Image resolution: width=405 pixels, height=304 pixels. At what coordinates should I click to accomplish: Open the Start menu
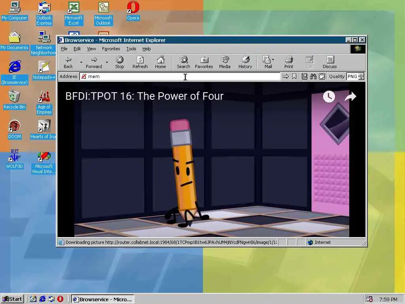pyautogui.click(x=12, y=299)
